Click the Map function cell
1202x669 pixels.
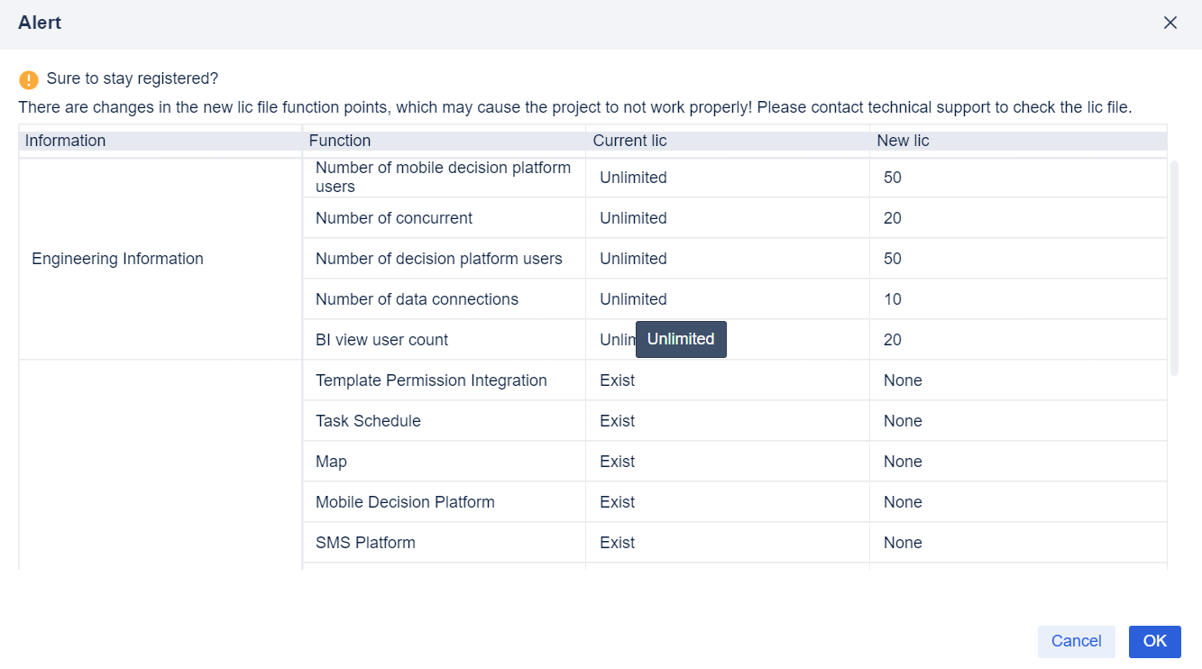[x=331, y=461]
